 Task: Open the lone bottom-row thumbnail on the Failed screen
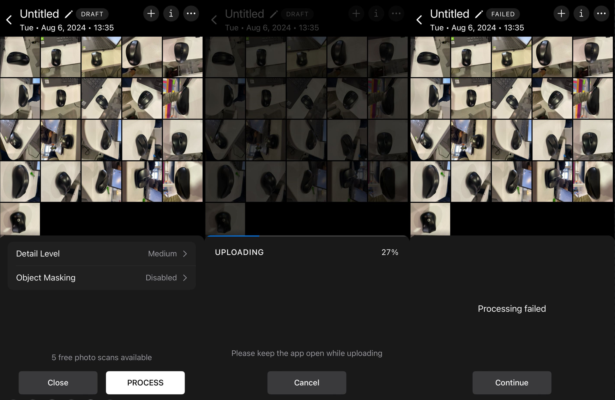point(430,219)
